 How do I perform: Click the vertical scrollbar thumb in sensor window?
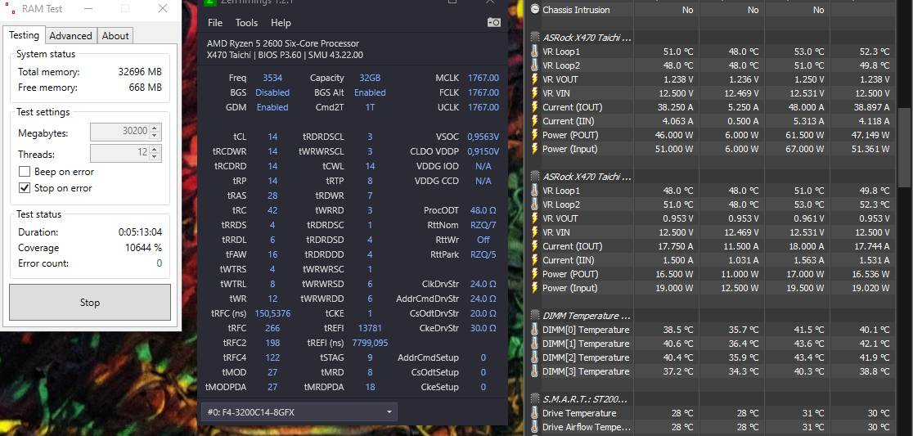click(x=904, y=148)
